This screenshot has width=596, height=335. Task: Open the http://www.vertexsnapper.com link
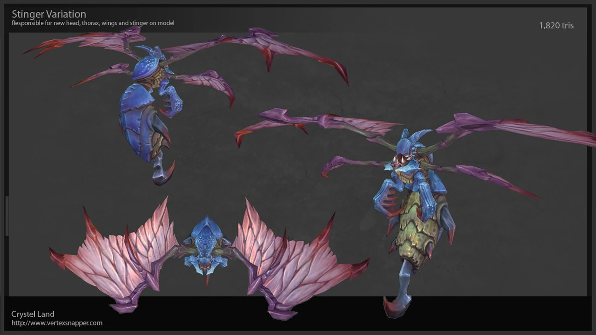coord(56,323)
